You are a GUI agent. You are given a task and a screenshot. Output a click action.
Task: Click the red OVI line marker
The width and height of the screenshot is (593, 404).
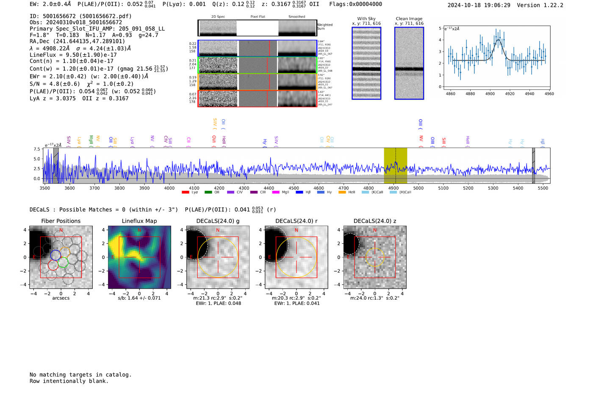[214, 141]
